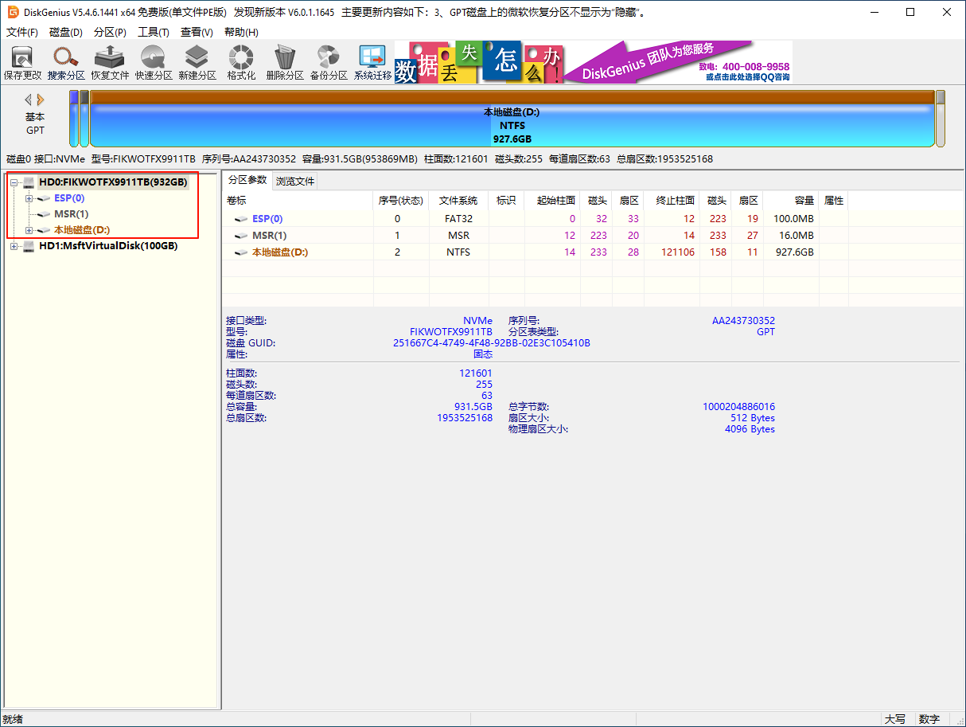Screen dimensions: 966x727
Task: Click the DiskGenius app icon in the title bar
Action: click(13, 12)
